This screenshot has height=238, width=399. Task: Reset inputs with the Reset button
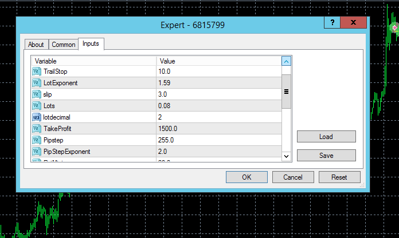tap(339, 177)
